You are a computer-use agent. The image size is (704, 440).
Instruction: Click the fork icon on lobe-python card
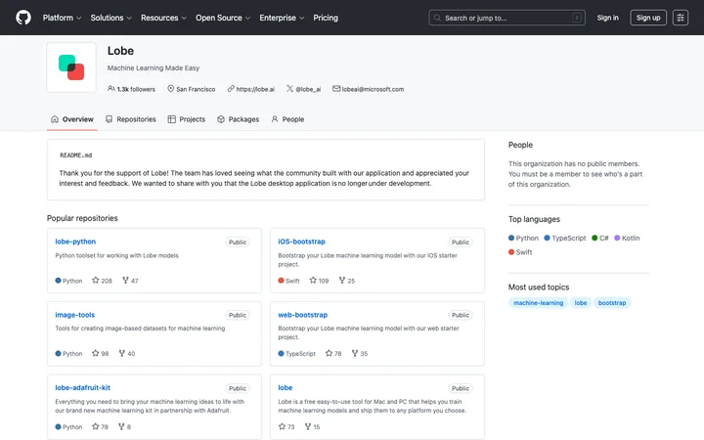pos(125,281)
